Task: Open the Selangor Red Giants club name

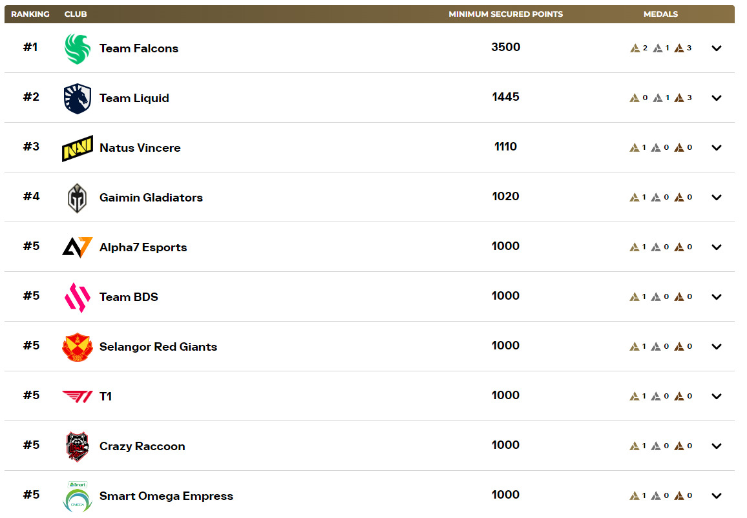Action: tap(158, 347)
